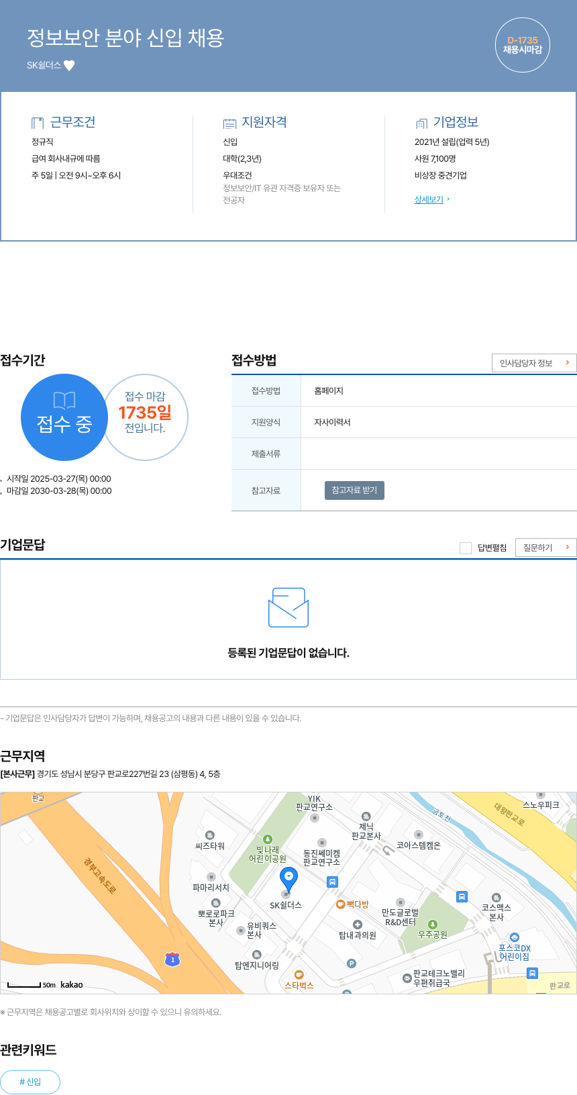This screenshot has width=577, height=1095.
Task: Click the 탑내과의원 clinic marker
Action: coord(358,925)
